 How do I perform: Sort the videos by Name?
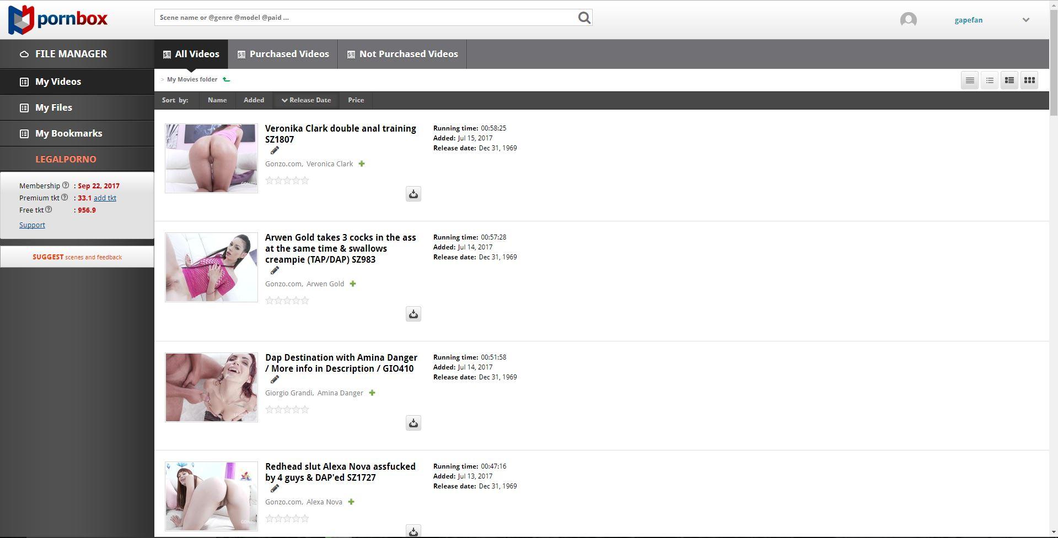pos(217,100)
